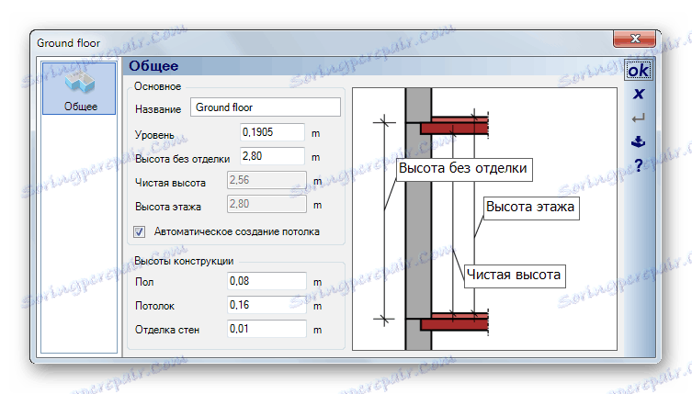Edit the Отделка стен value 0,01

pos(267,329)
